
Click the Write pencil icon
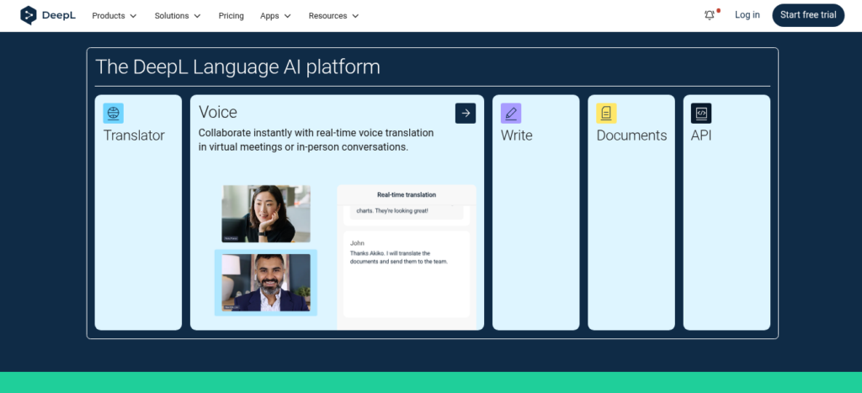pos(511,114)
